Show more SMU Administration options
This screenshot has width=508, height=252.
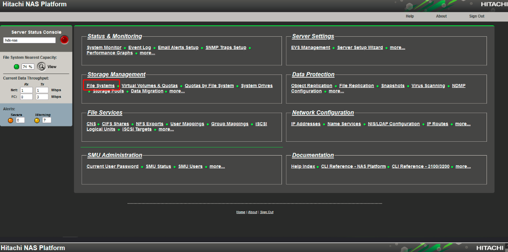coord(217,167)
